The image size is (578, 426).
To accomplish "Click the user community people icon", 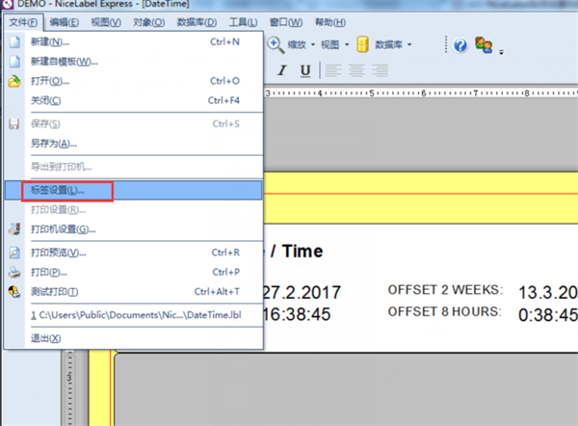I will click(484, 45).
